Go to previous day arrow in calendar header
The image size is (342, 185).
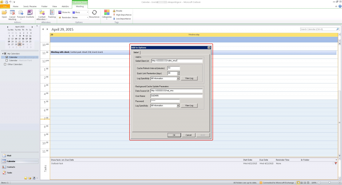tap(43, 29)
